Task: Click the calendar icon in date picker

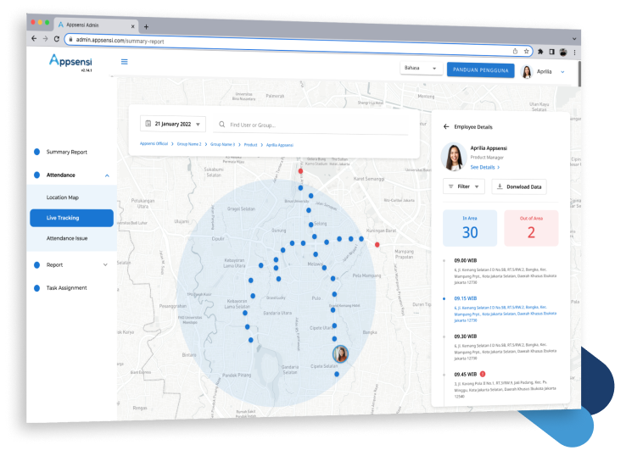Action: (148, 124)
